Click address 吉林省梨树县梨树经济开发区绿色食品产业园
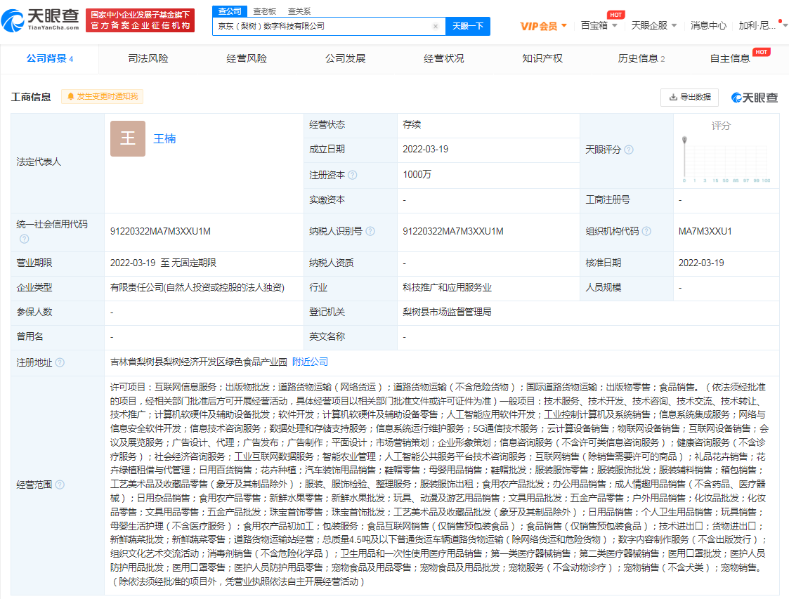 198,362
